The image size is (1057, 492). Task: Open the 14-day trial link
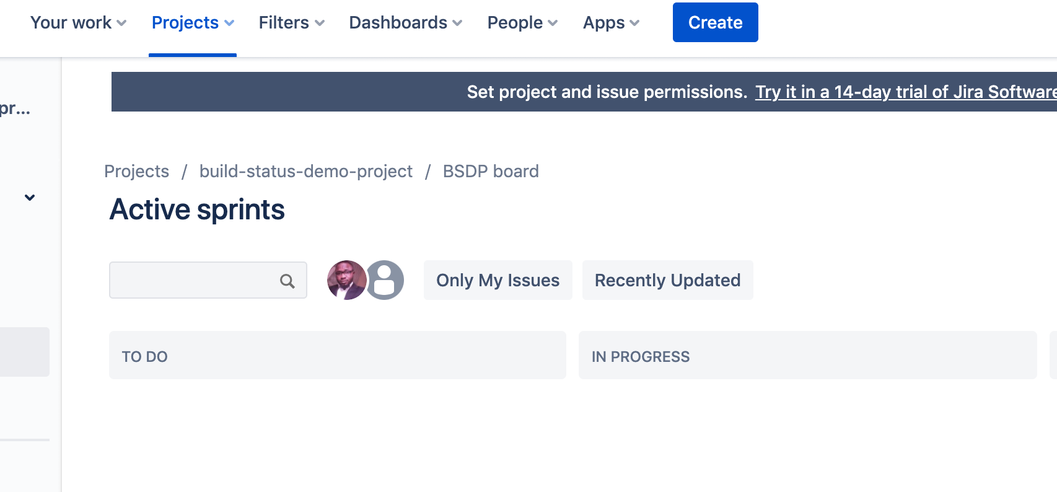point(906,92)
